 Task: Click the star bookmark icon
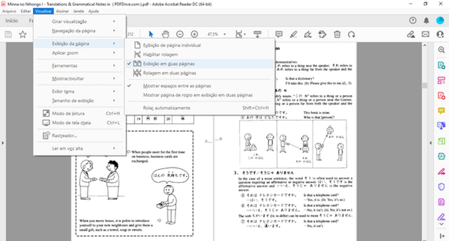point(22,34)
